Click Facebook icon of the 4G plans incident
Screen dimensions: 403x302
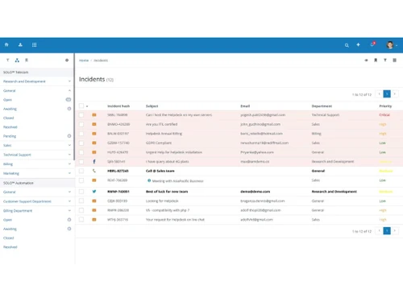(x=94, y=161)
